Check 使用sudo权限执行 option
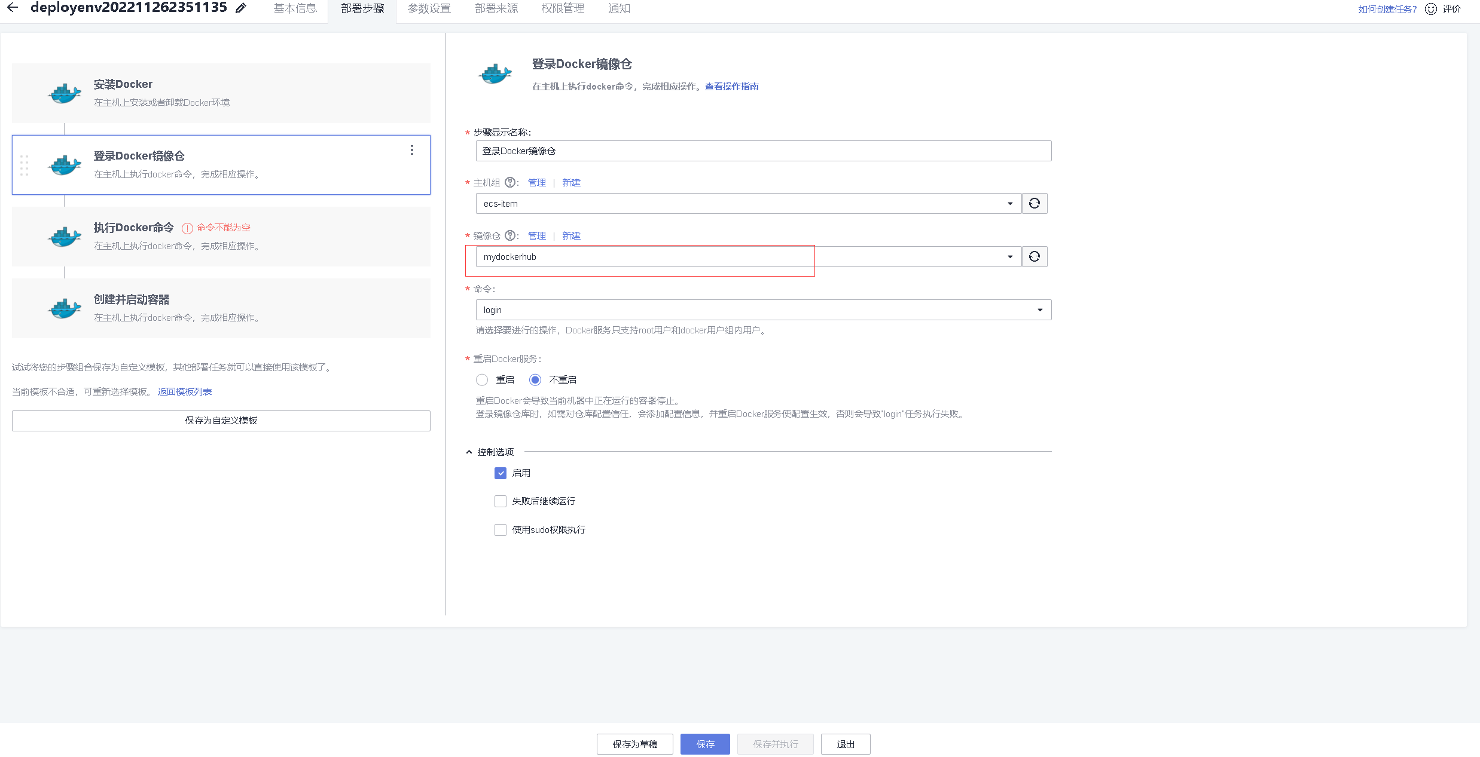Screen dimensions: 1480x757 (501, 530)
